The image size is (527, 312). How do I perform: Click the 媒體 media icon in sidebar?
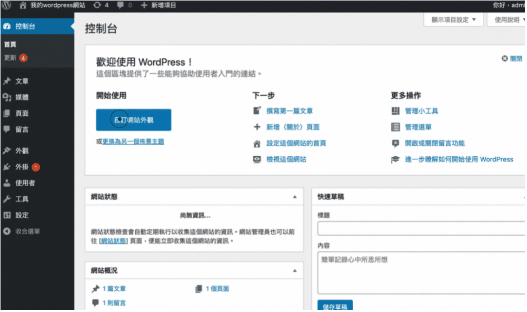(x=7, y=97)
